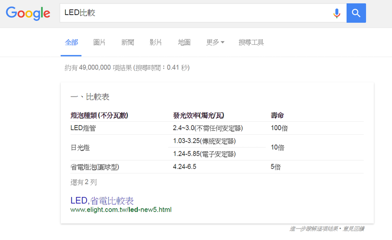
Task: Click 進一步瞭解這項結果 link
Action: [x=313, y=228]
